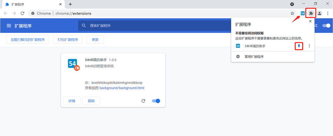Open a new tab with plus icon
333x136 pixels.
pyautogui.click(x=70, y=4)
